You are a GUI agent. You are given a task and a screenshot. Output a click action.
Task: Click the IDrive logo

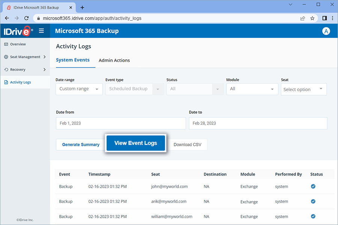pos(17,31)
